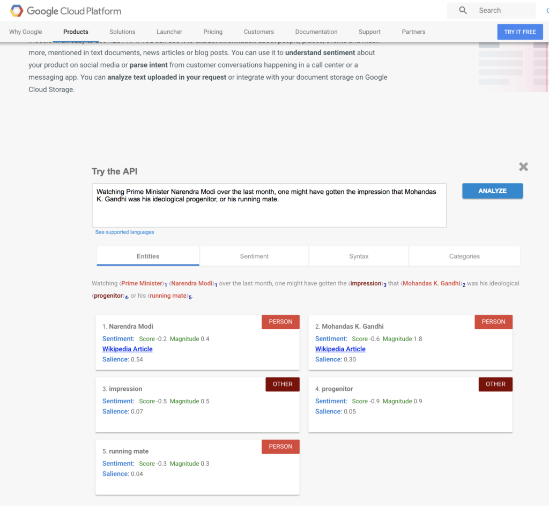This screenshot has width=549, height=506.
Task: Open See supported languages link
Action: [124, 232]
